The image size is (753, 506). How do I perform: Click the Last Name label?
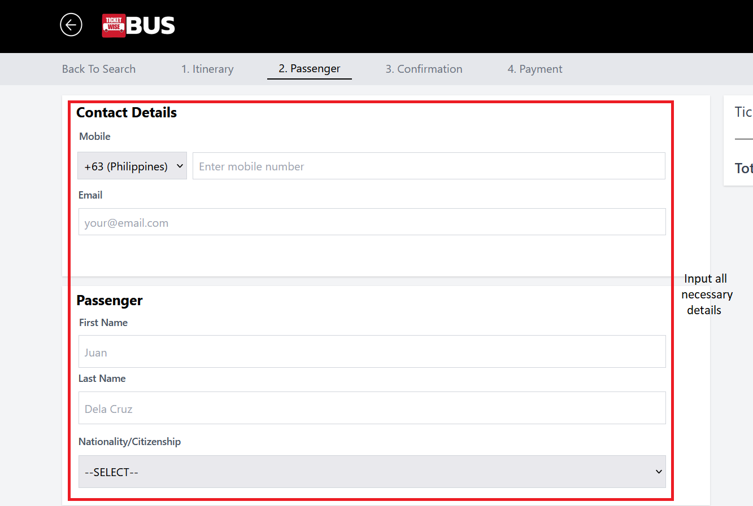(x=102, y=379)
